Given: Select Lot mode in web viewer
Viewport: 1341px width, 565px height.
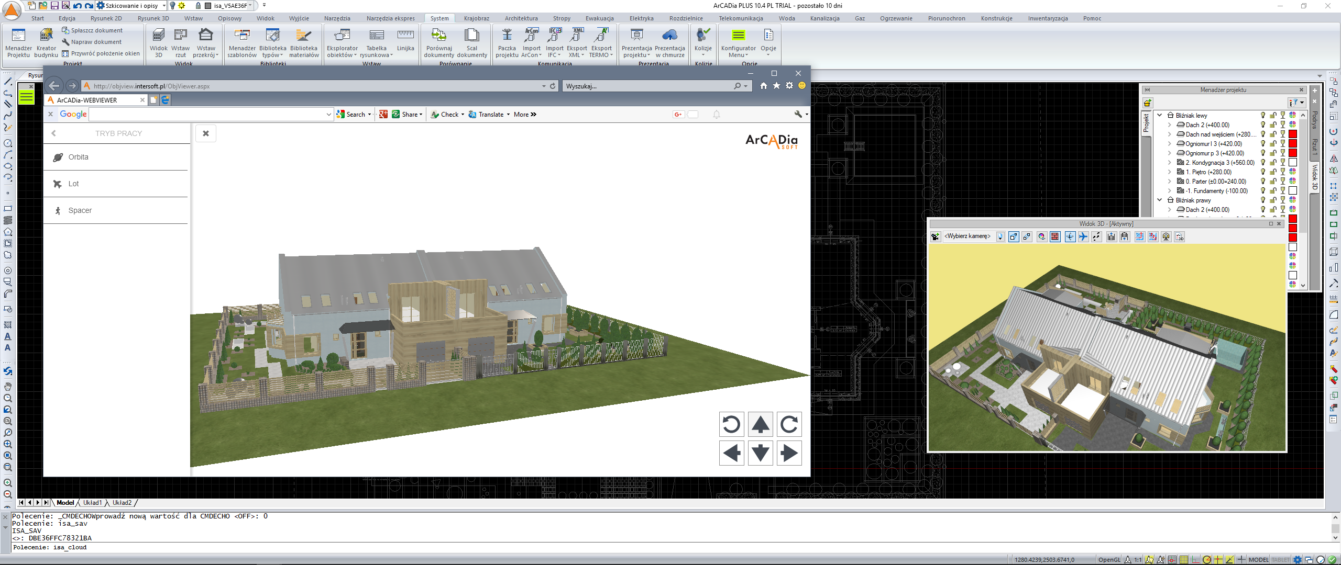Looking at the screenshot, I should 115,184.
